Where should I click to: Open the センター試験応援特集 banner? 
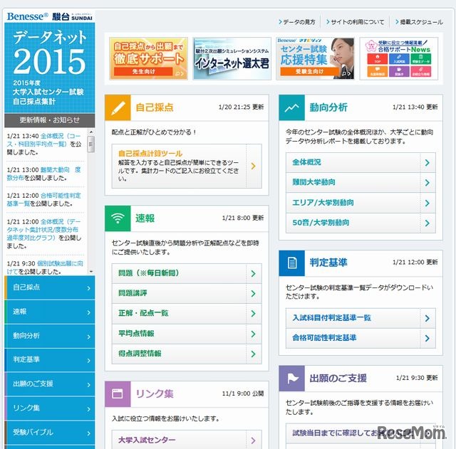pos(315,58)
